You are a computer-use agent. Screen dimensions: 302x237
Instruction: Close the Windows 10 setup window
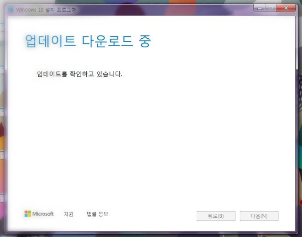point(286,8)
